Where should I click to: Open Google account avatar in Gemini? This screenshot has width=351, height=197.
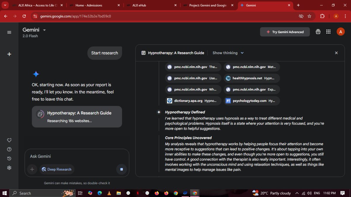[340, 32]
